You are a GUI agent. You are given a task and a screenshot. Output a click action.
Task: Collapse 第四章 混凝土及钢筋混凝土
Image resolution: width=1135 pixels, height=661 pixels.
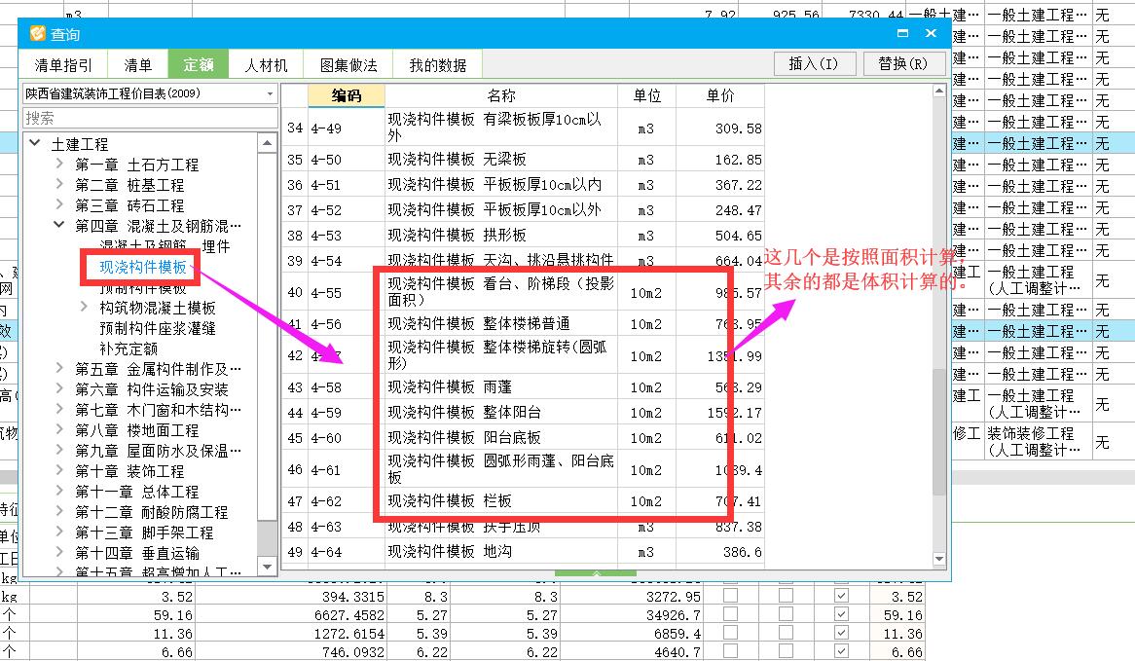pyautogui.click(x=59, y=225)
